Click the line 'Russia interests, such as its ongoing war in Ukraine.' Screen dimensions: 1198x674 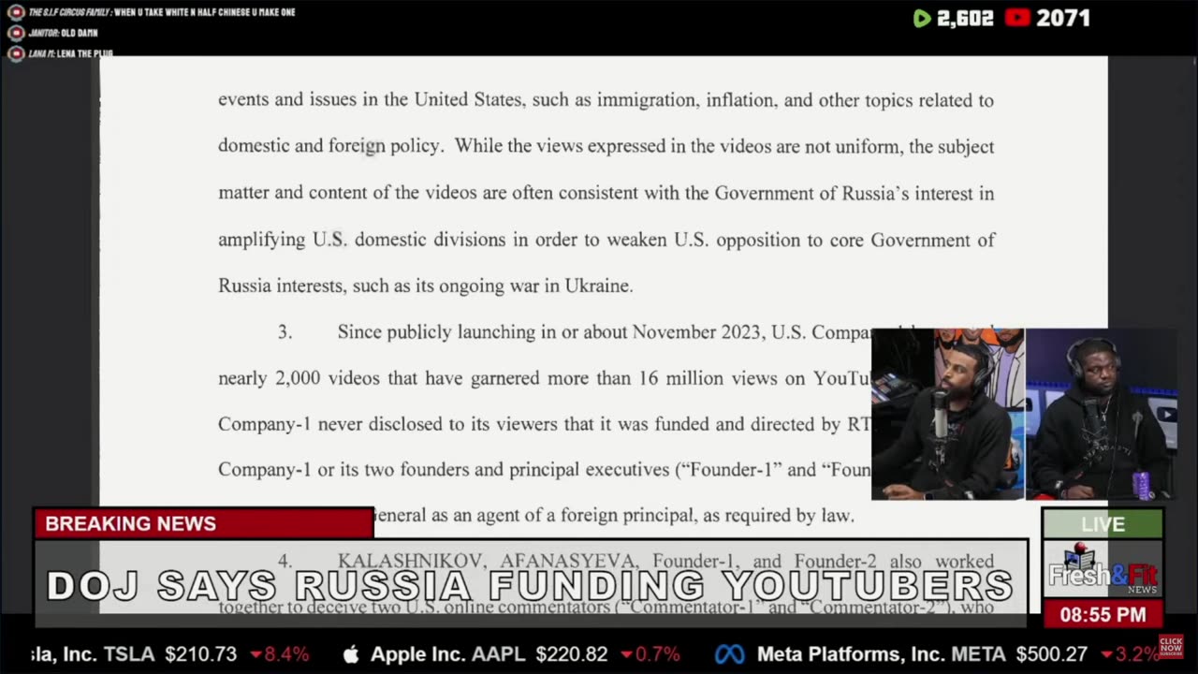coord(426,286)
